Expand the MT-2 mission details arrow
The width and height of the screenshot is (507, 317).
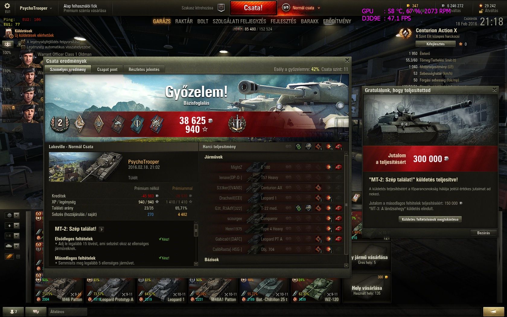coord(101,229)
